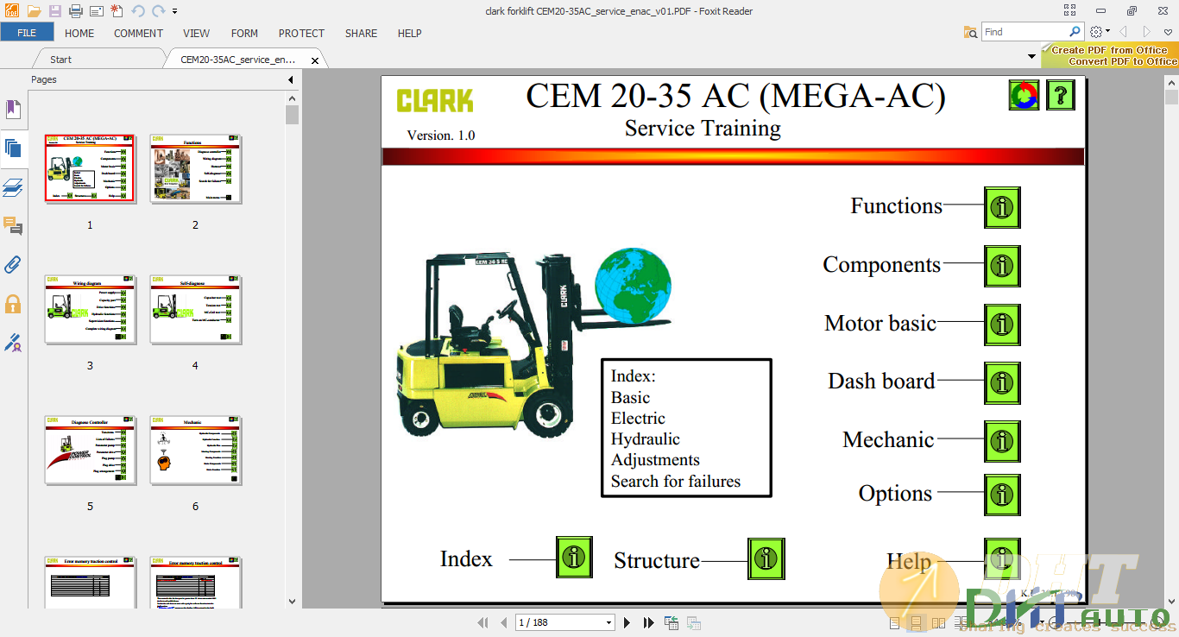The width and height of the screenshot is (1179, 637).
Task: Click the Find search input field
Action: [1024, 32]
